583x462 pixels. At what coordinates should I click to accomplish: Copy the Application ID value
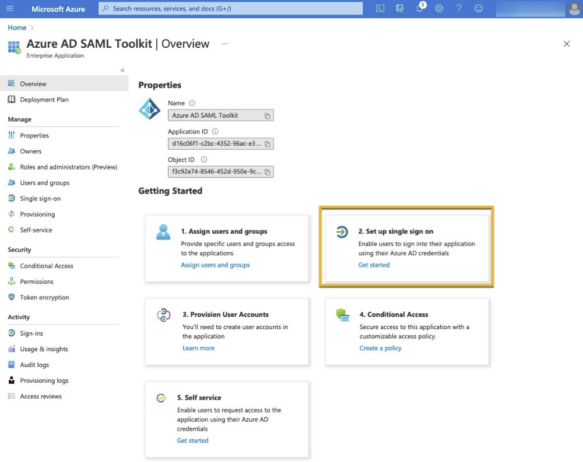coord(267,144)
